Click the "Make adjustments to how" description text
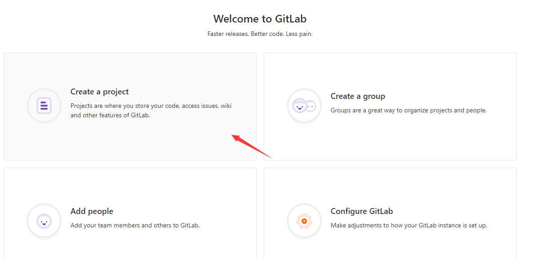 tap(409, 225)
